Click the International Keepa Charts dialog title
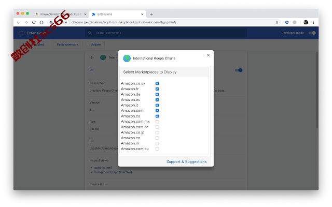 [x=154, y=58]
